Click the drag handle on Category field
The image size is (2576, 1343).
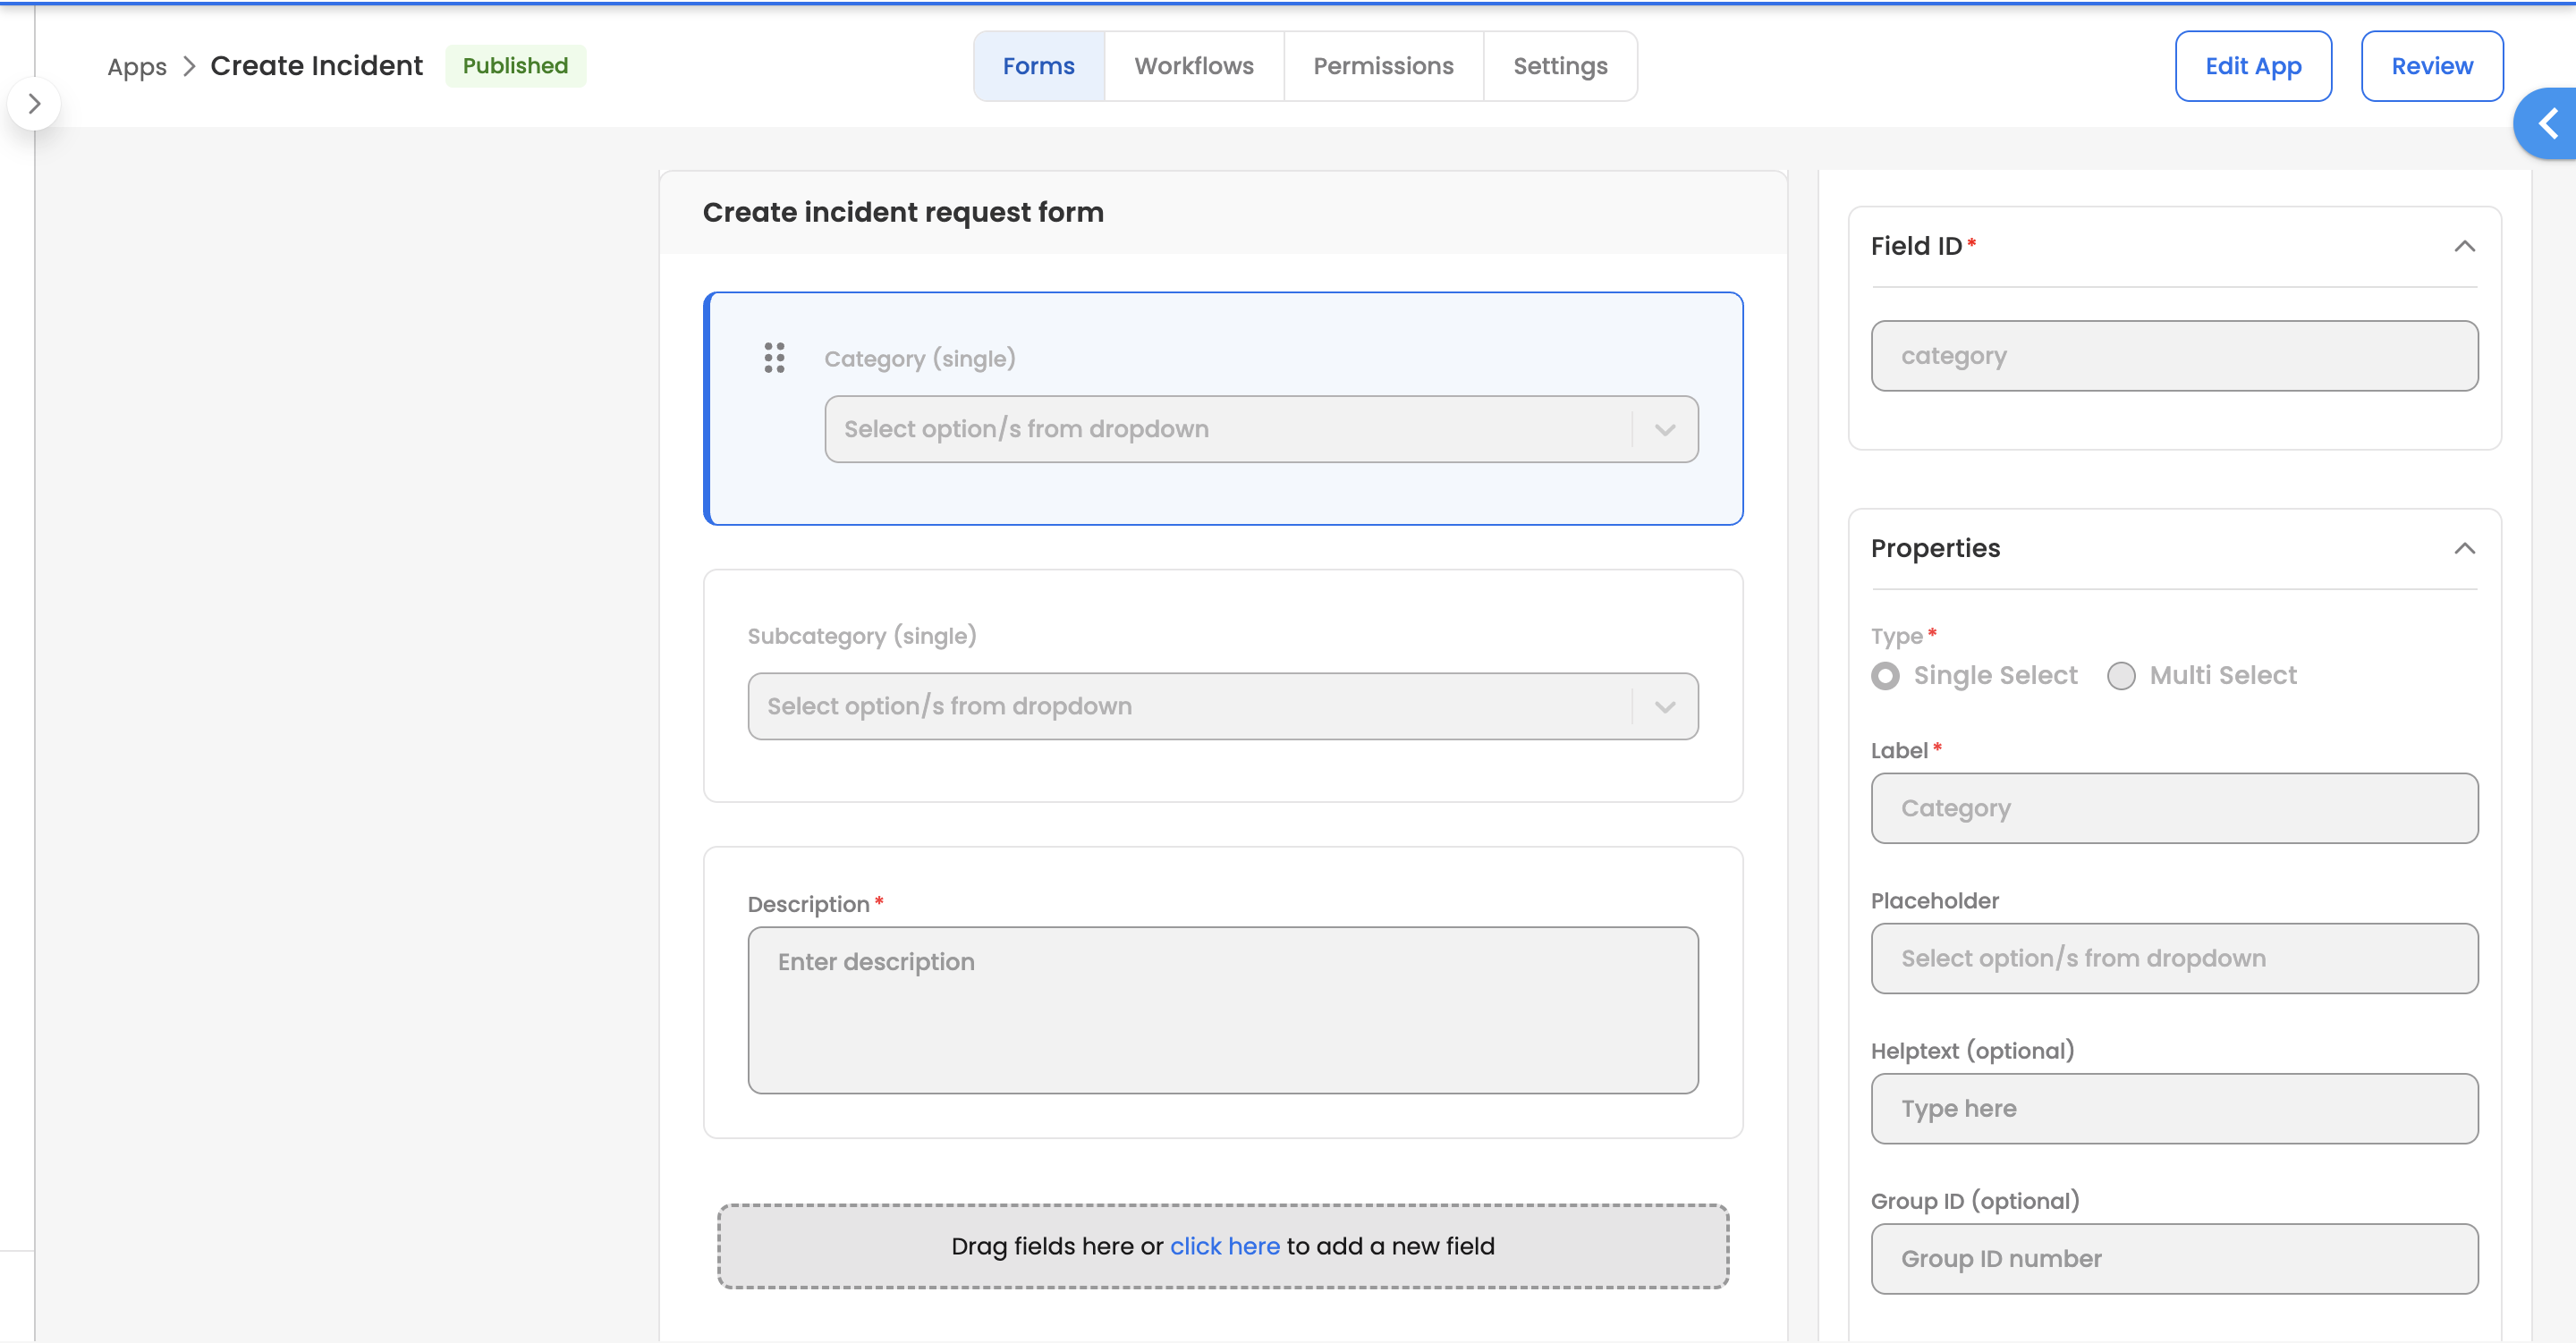click(x=774, y=358)
